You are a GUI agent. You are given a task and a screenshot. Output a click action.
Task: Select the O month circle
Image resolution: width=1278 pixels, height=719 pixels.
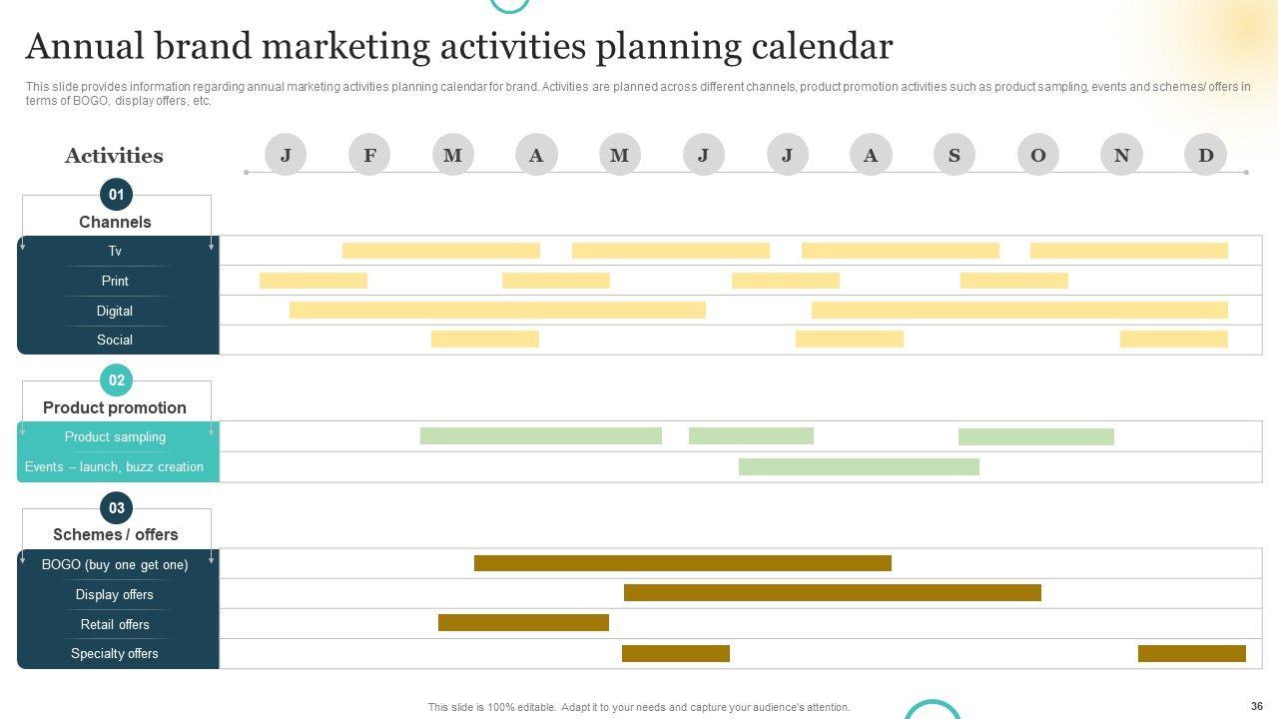[1037, 155]
